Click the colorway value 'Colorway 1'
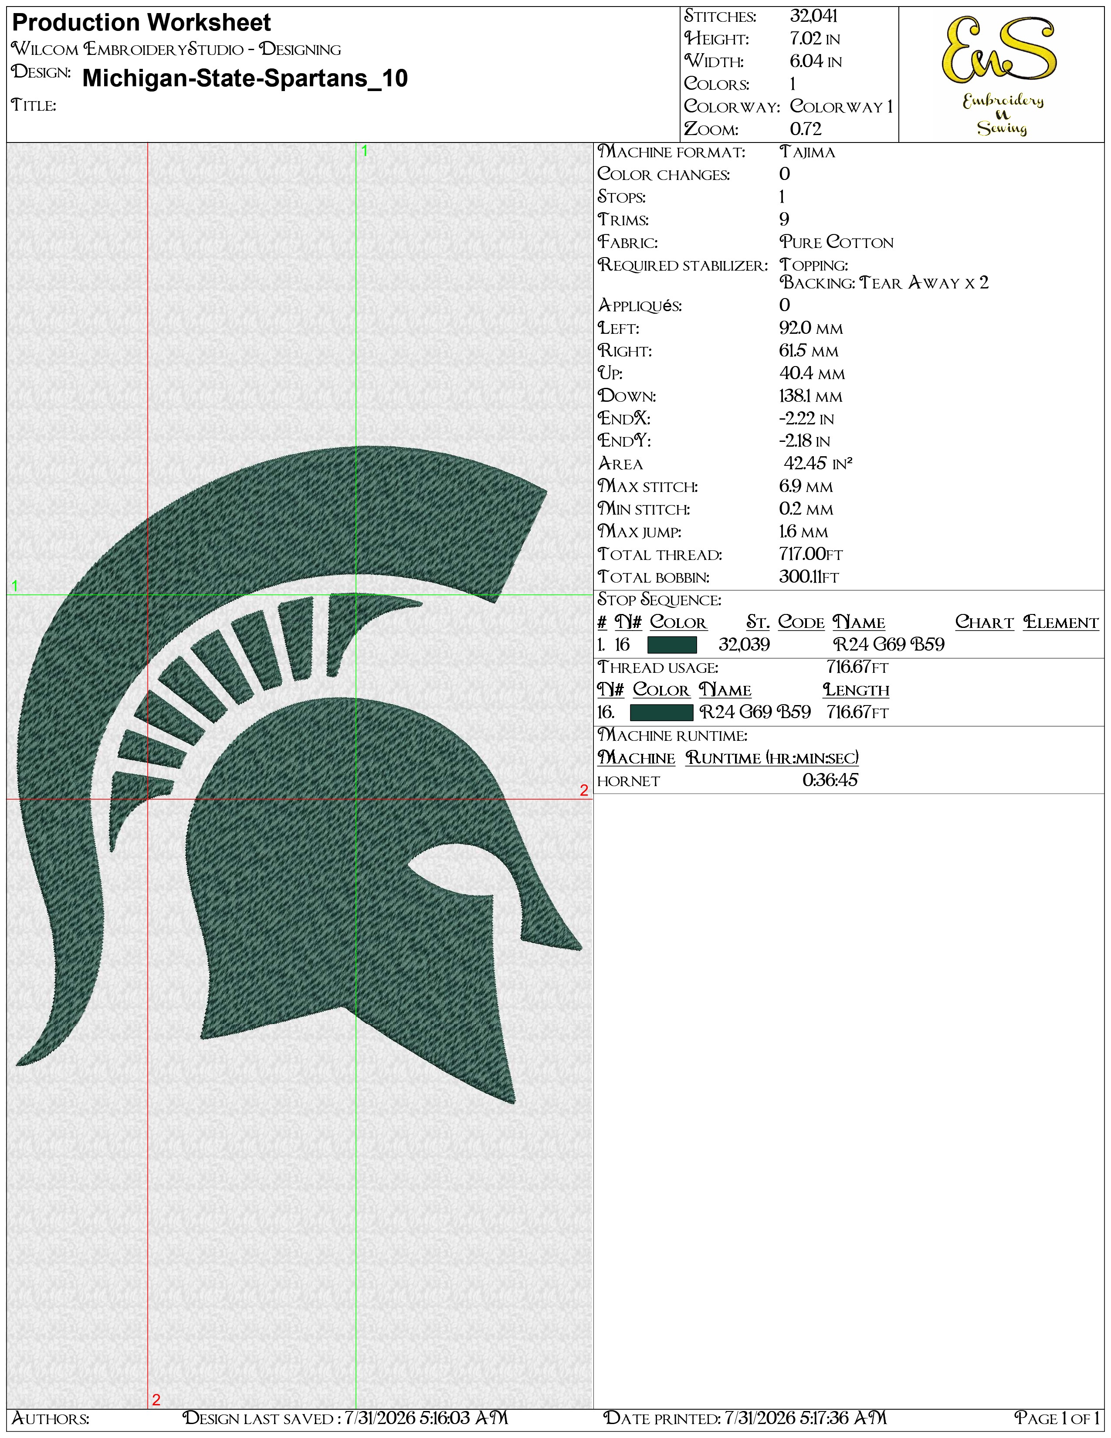The height and width of the screenshot is (1438, 1111). pyautogui.click(x=841, y=106)
